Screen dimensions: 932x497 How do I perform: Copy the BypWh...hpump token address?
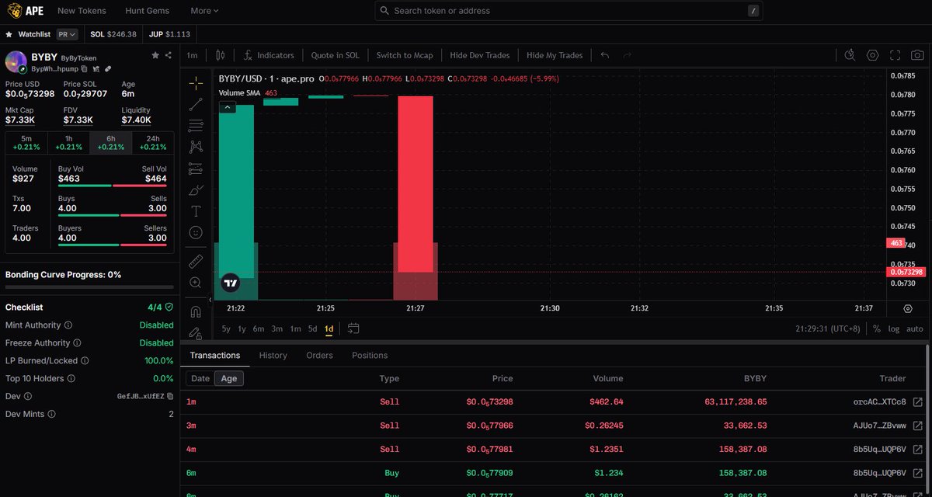[x=85, y=69]
